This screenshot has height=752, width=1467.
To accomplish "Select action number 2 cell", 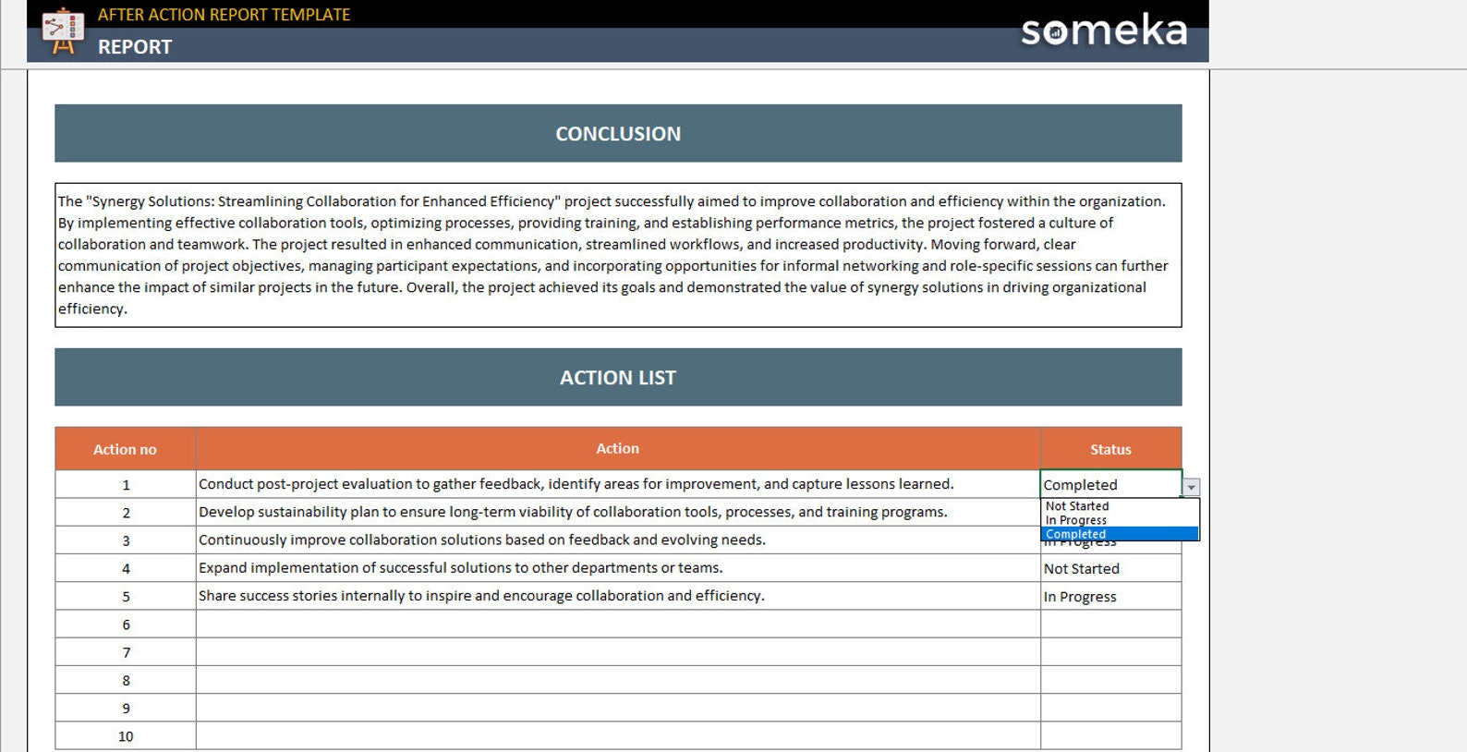I will point(126,512).
